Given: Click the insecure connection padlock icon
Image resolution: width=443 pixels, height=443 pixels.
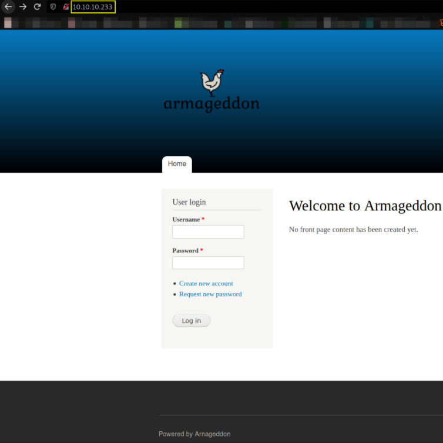Looking at the screenshot, I should (x=66, y=7).
